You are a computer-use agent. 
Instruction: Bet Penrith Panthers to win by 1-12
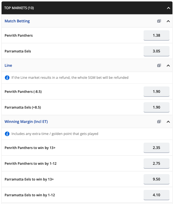coord(156,164)
